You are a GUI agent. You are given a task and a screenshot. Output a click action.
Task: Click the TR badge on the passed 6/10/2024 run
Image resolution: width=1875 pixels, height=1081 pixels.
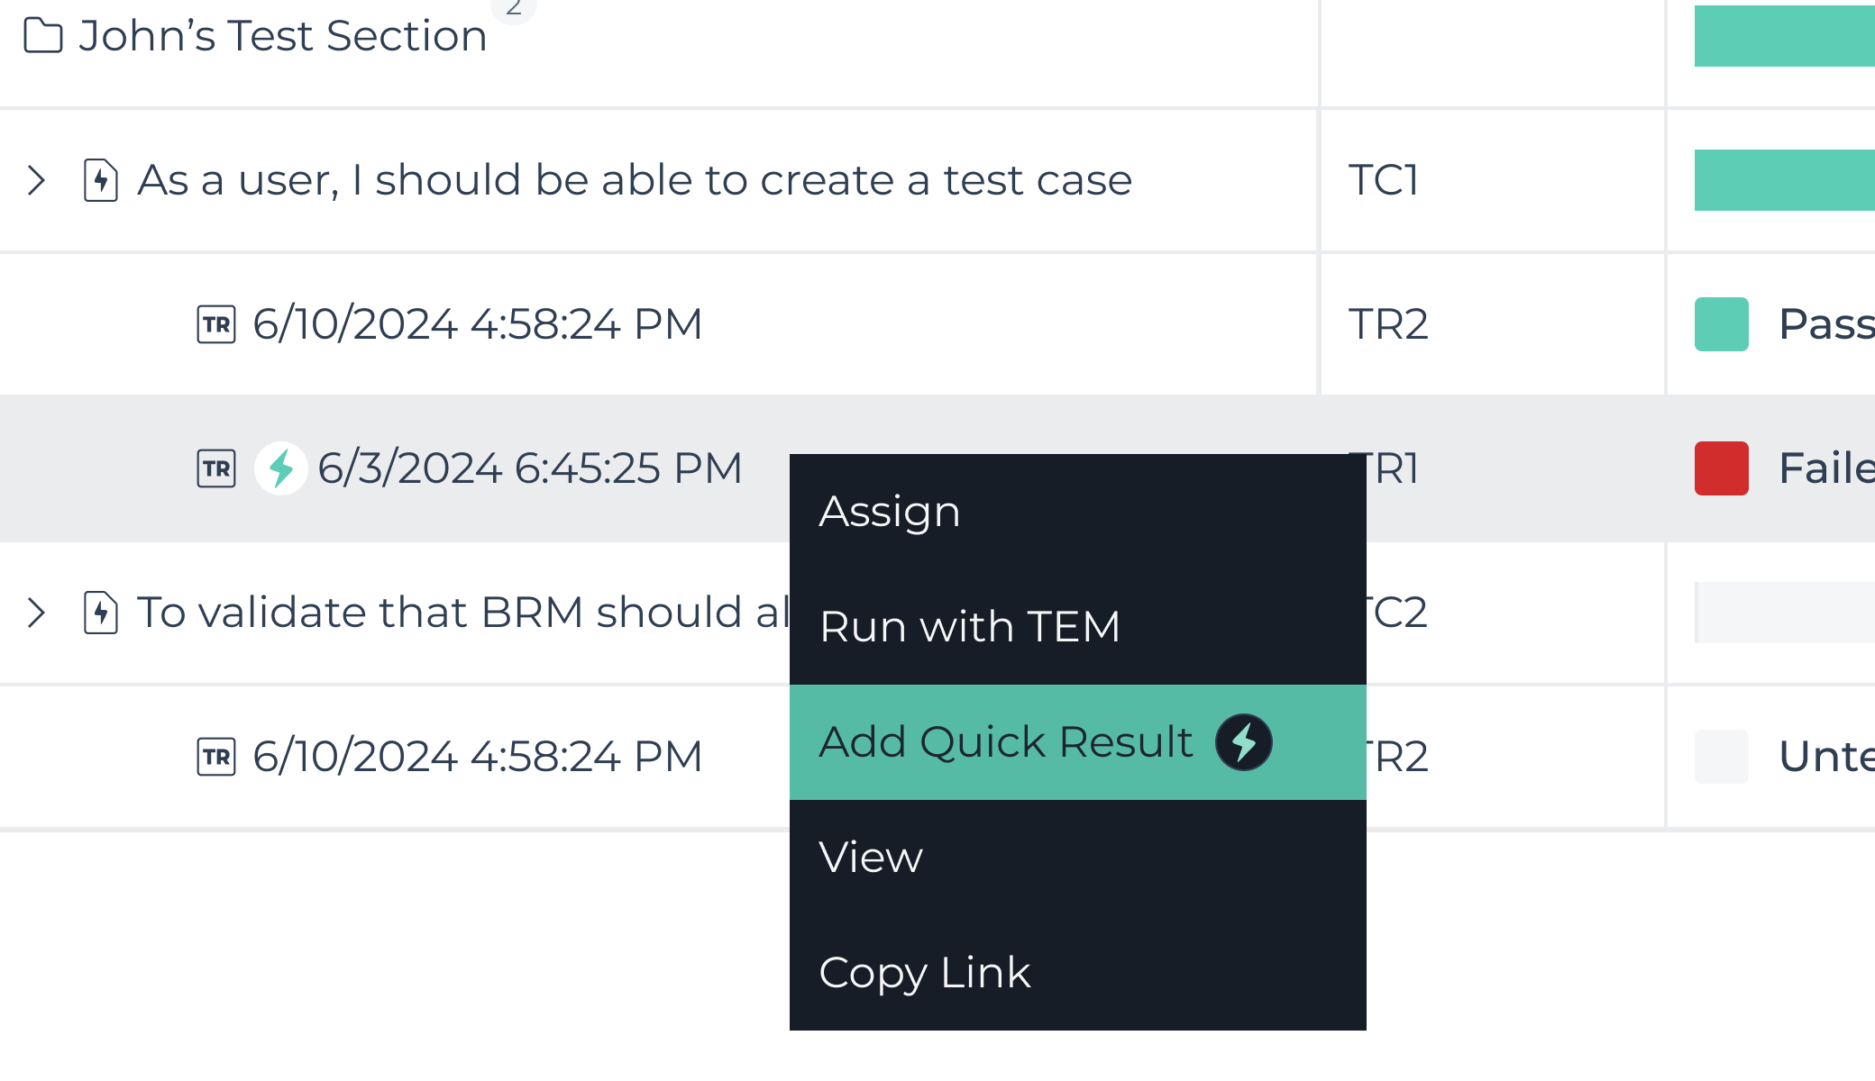point(215,323)
